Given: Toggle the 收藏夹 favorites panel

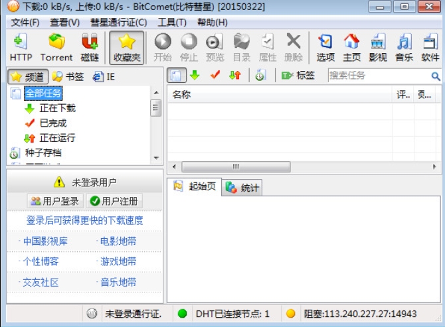Looking at the screenshot, I should [x=127, y=48].
